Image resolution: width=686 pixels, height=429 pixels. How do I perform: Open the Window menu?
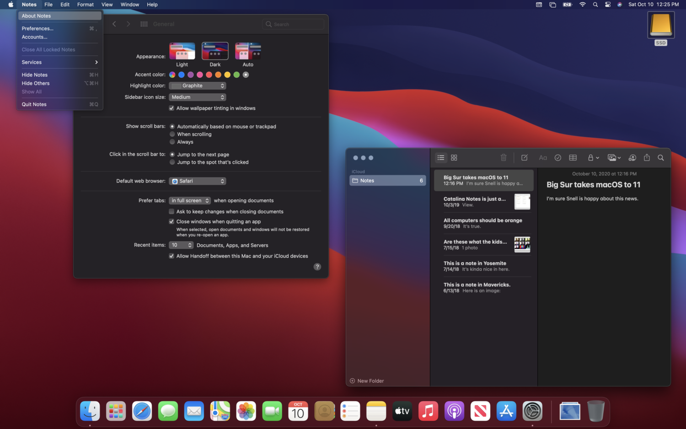point(129,5)
